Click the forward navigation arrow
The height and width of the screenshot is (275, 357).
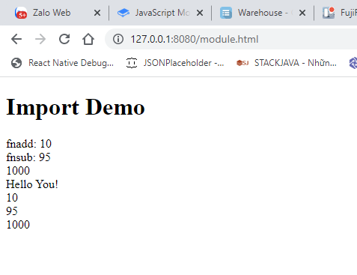tap(40, 39)
